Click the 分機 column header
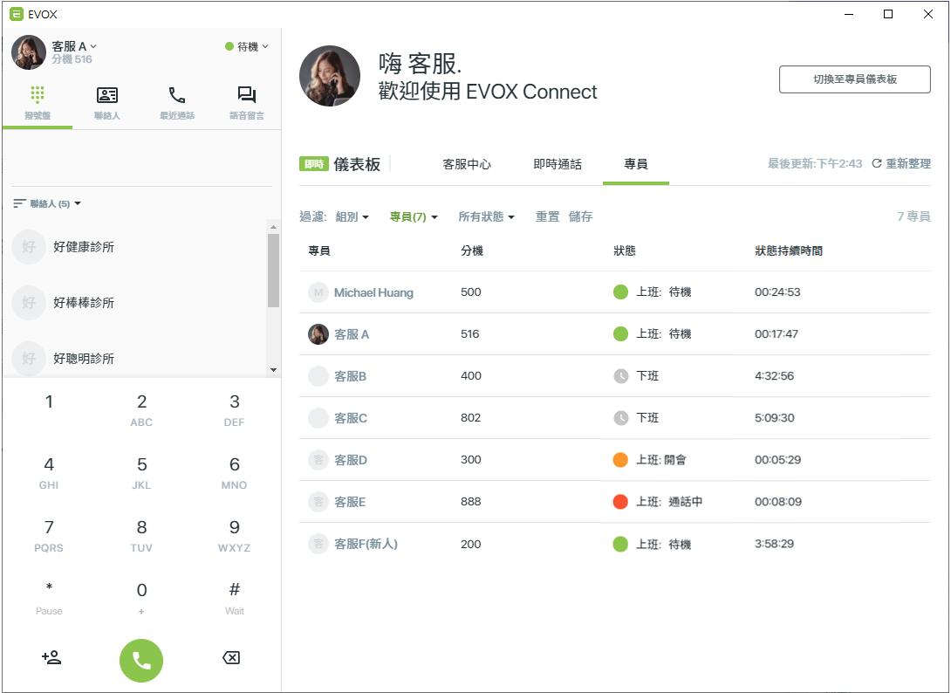 472,251
